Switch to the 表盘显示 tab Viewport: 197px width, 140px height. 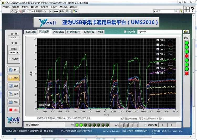(58, 32)
